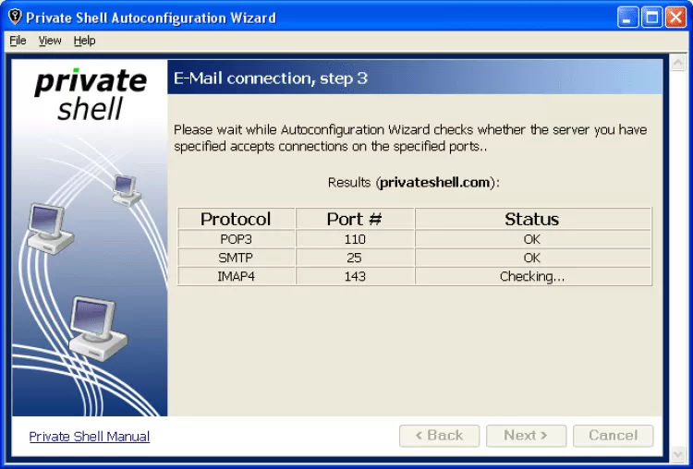This screenshot has width=693, height=469.
Task: Click the OK status in SMTP row
Action: click(532, 258)
